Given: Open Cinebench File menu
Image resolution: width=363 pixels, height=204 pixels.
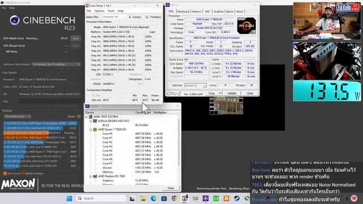Looking at the screenshot, I should (4, 8).
